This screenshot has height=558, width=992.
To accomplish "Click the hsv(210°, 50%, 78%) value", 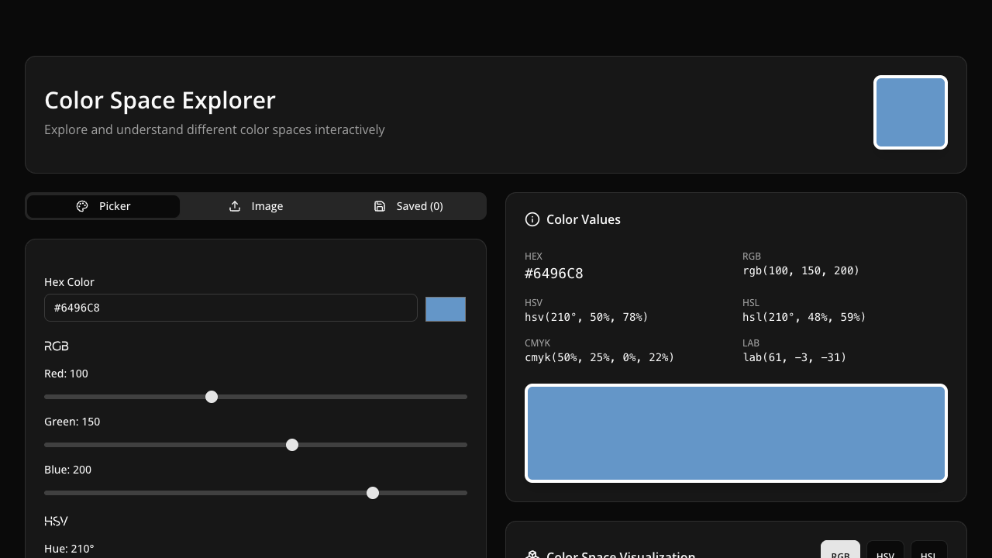I will pos(586,317).
